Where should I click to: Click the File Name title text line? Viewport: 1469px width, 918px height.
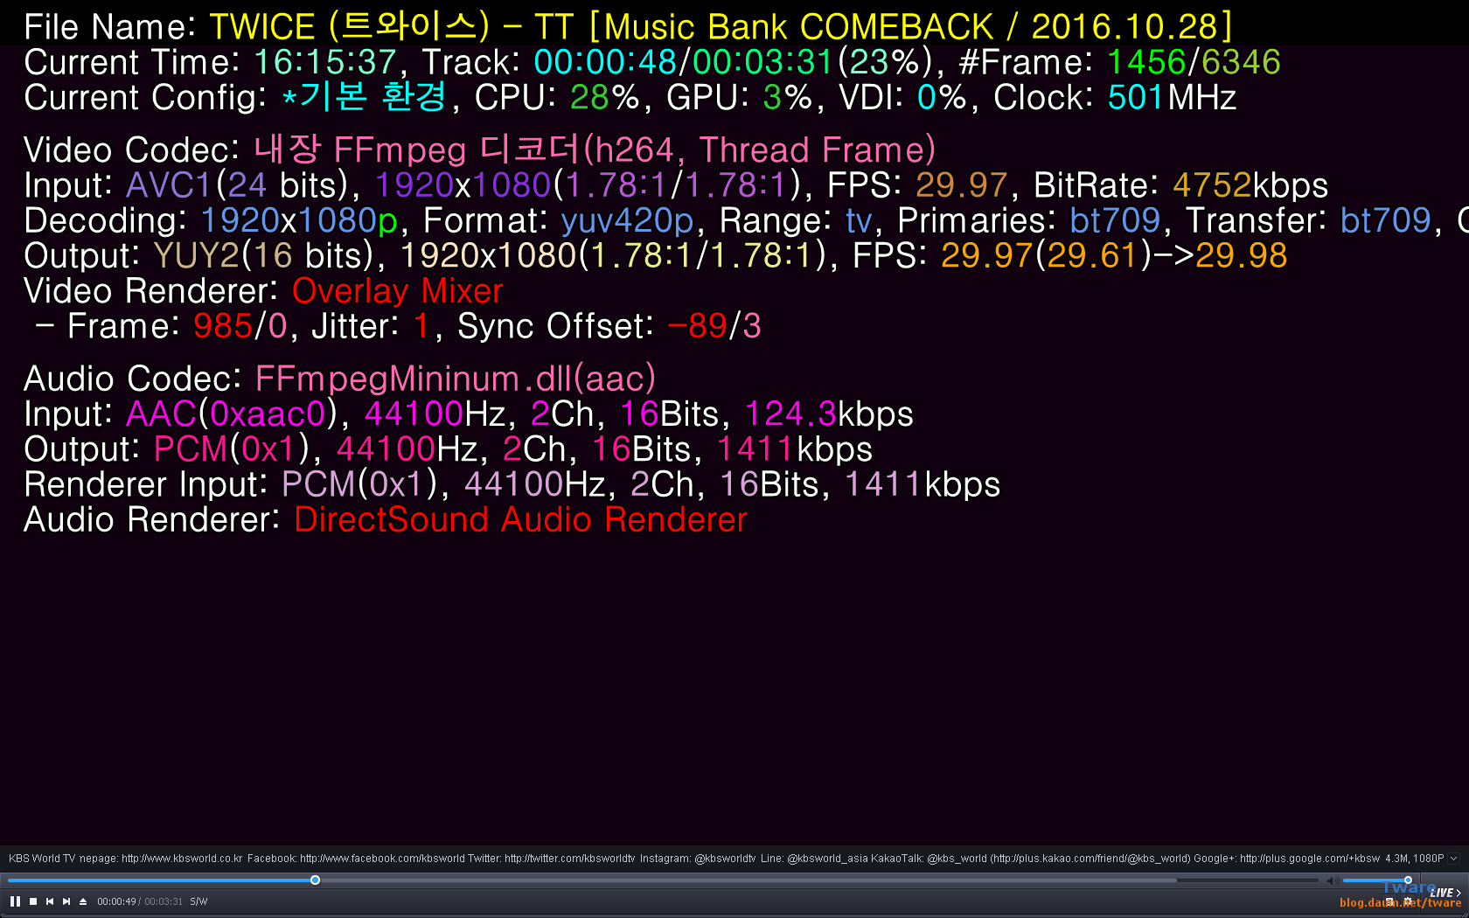[x=628, y=26]
